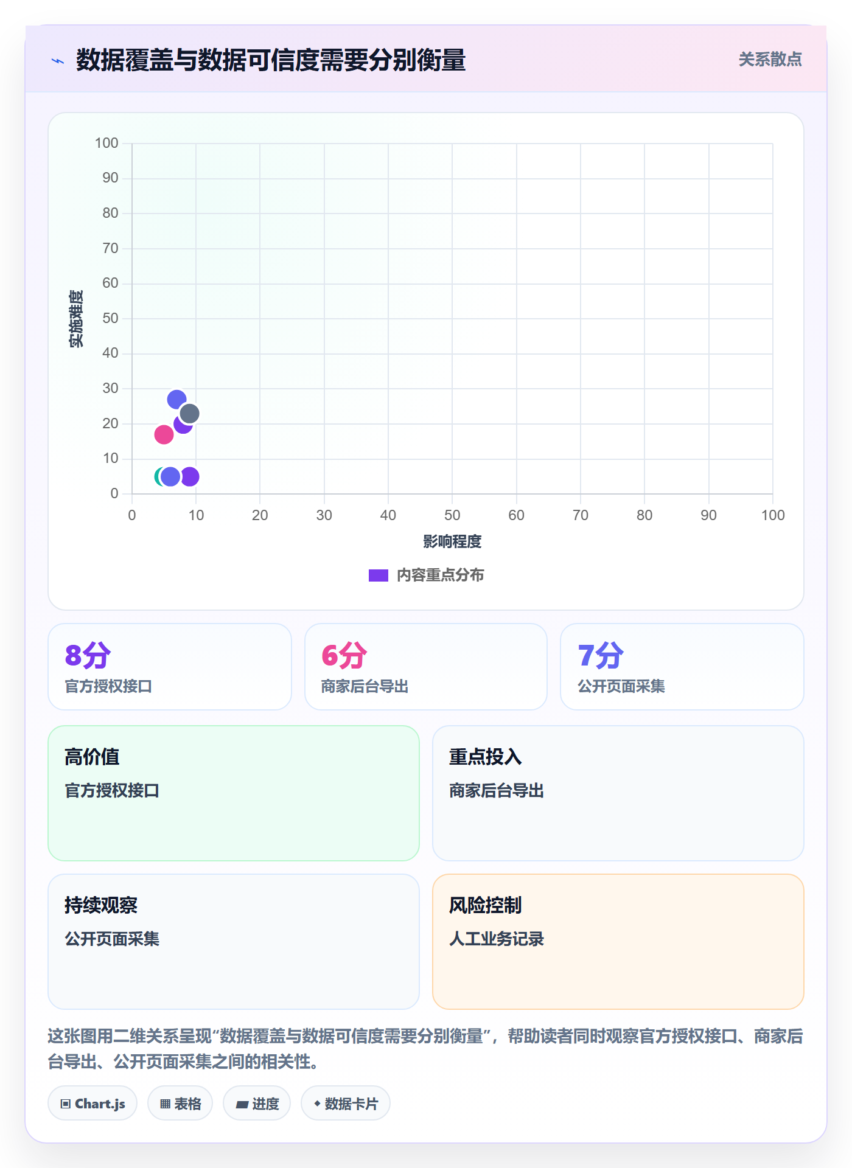The image size is (852, 1168).
Task: Click the Chart.js tag label
Action: click(x=100, y=1104)
